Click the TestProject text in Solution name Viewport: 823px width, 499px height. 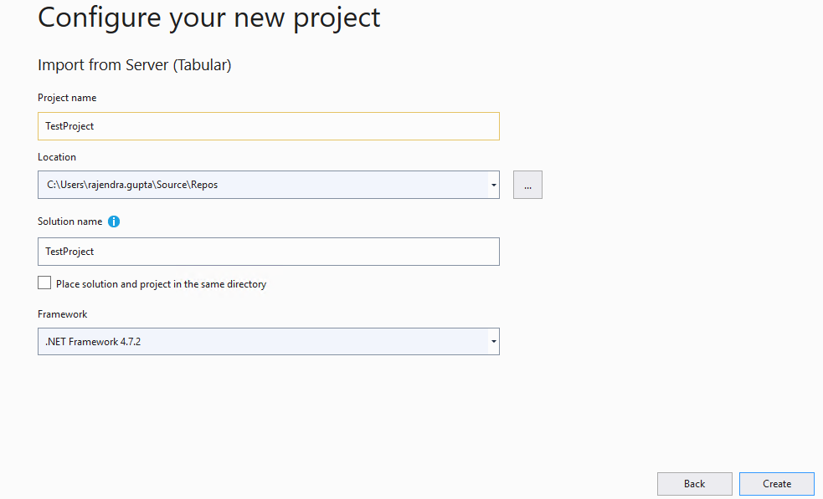click(69, 252)
